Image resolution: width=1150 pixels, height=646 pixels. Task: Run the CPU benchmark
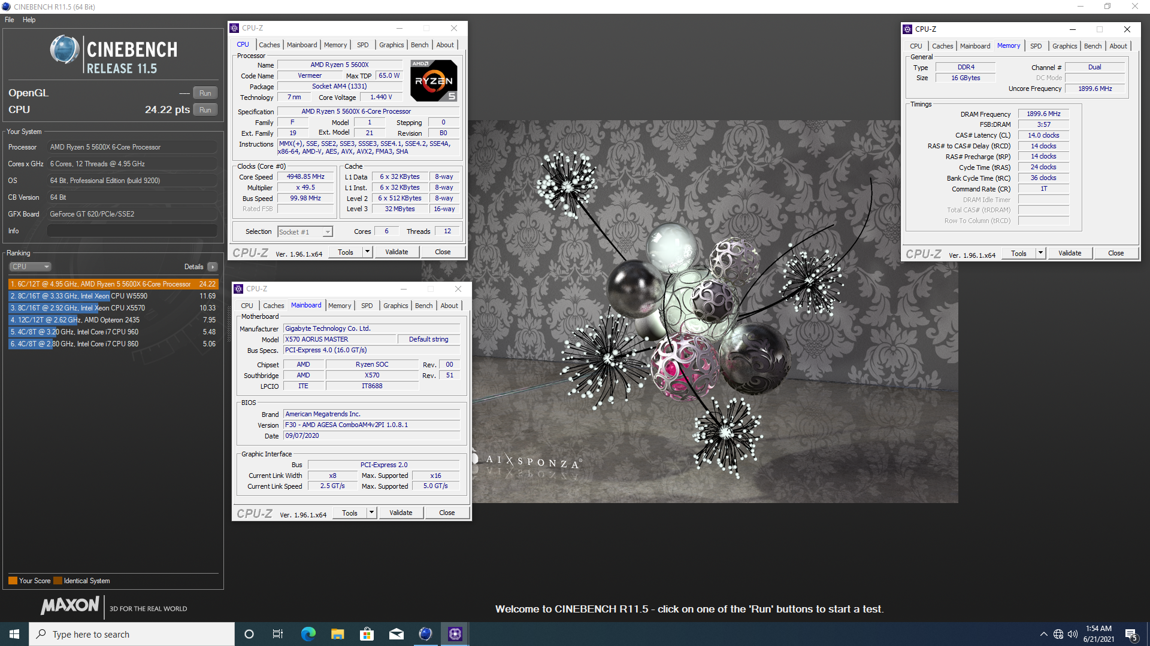(x=205, y=110)
